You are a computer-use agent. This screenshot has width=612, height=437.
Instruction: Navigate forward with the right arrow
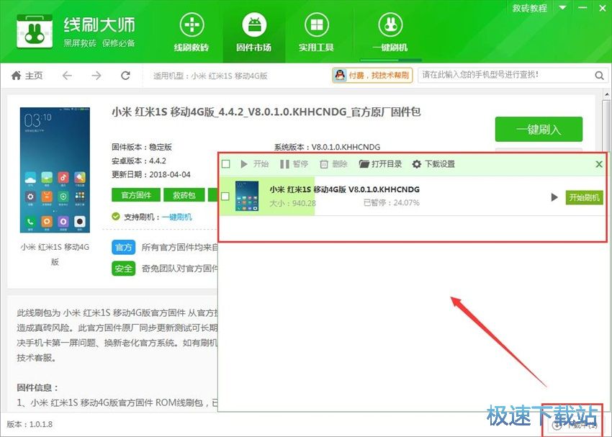[96, 76]
